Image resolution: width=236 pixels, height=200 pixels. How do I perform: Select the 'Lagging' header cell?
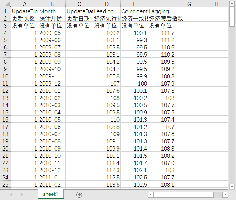click(x=162, y=11)
